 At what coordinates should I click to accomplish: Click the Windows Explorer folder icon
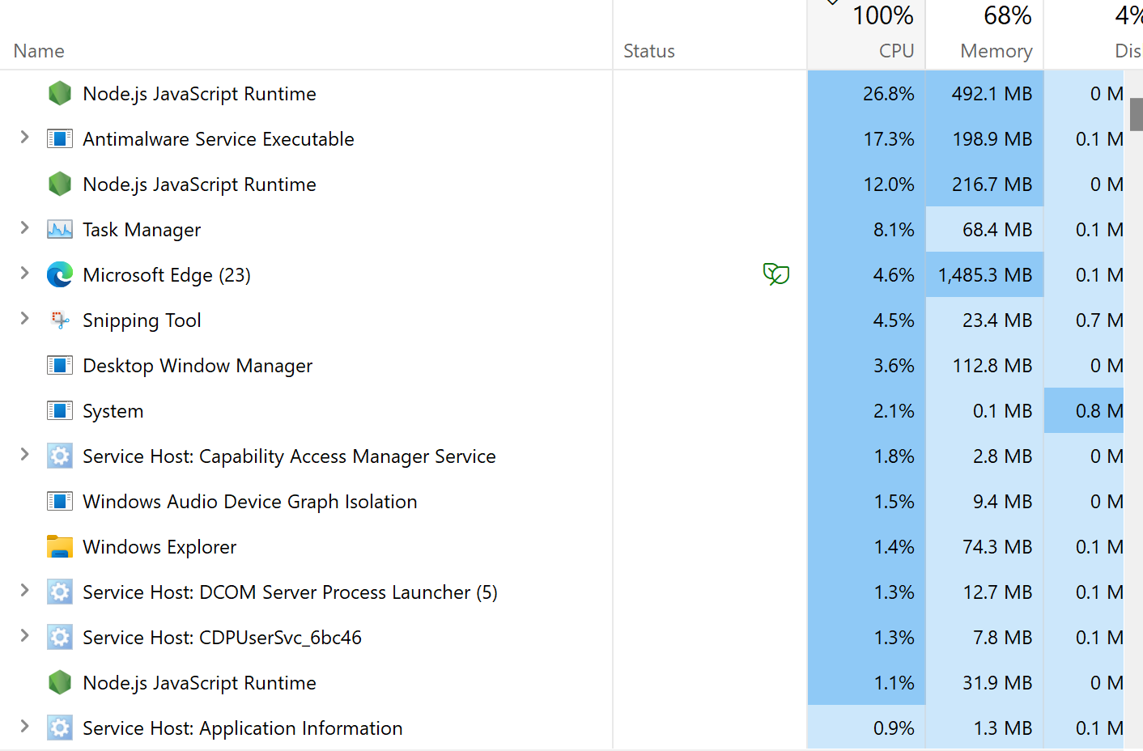pos(60,546)
